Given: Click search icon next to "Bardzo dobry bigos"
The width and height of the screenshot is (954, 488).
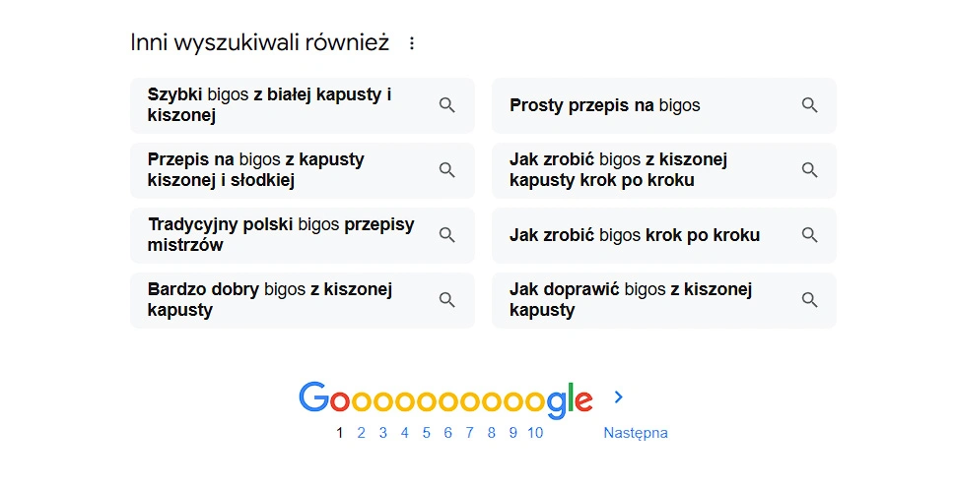Looking at the screenshot, I should [447, 300].
